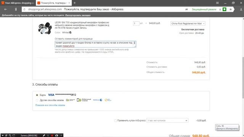244x137 pixels.
Task: Click the WebMoney payment icon
Action: pyautogui.click(x=98, y=100)
